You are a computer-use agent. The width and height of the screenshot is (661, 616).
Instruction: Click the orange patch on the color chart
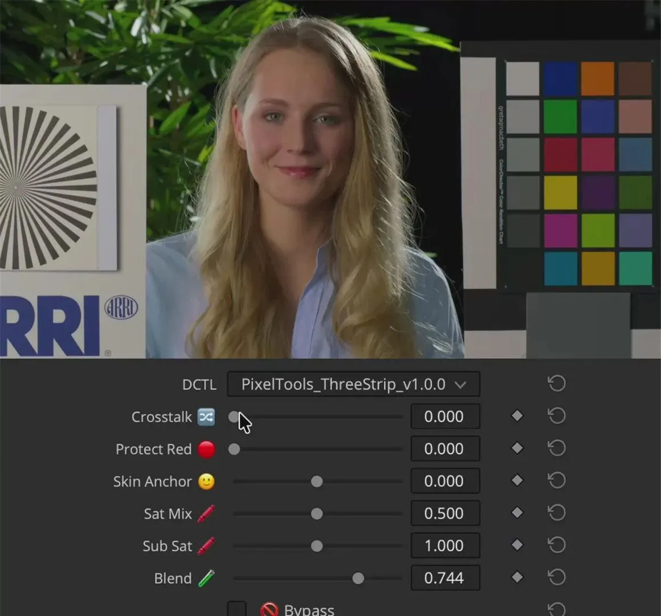coord(597,79)
